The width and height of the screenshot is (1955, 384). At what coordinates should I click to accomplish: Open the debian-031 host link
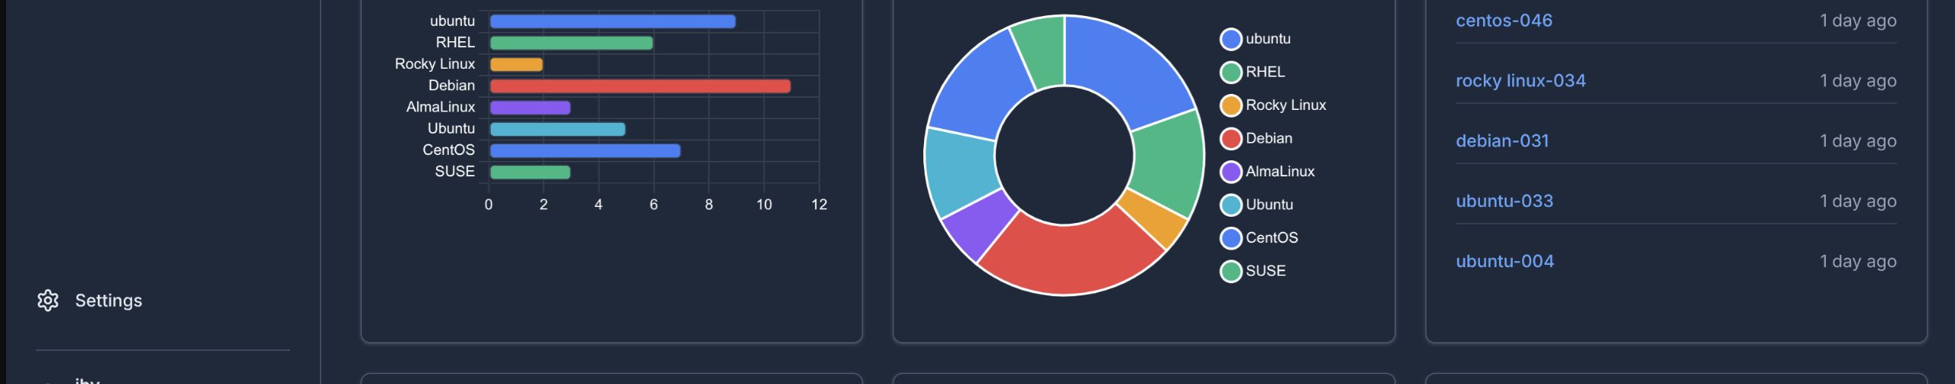coord(1501,141)
